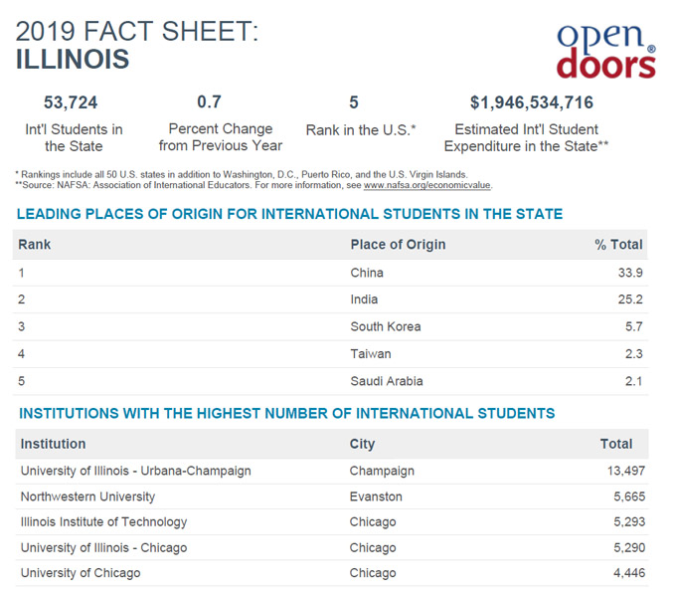676x594 pixels.
Task: Select the China cell
Action: (367, 273)
